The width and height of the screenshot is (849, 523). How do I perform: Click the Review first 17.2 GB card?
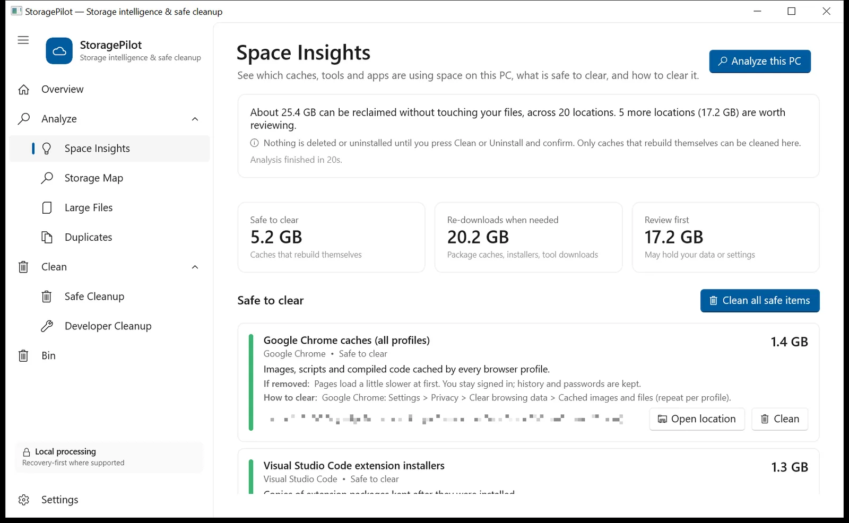click(725, 237)
